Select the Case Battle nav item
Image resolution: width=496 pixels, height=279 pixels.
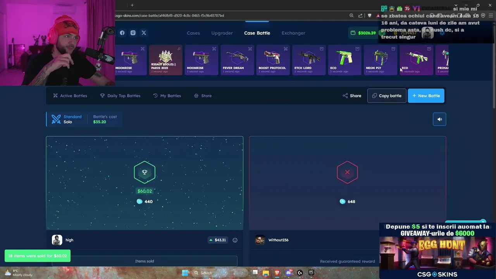[x=257, y=33]
